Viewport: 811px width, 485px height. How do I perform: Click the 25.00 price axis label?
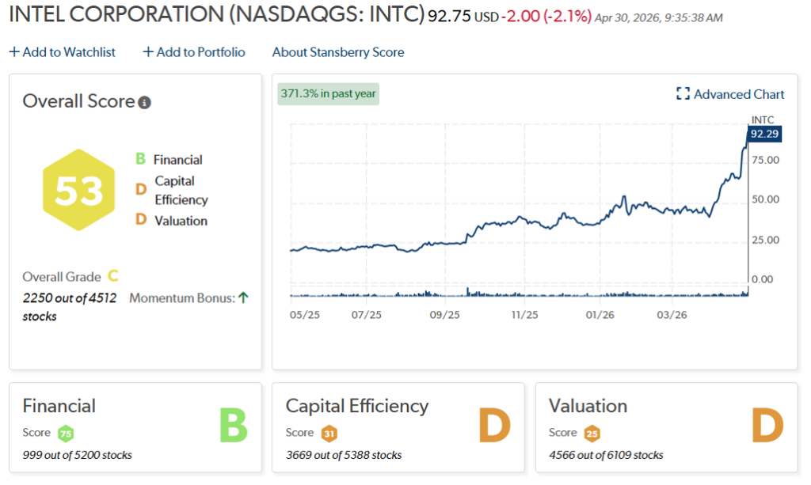(766, 240)
